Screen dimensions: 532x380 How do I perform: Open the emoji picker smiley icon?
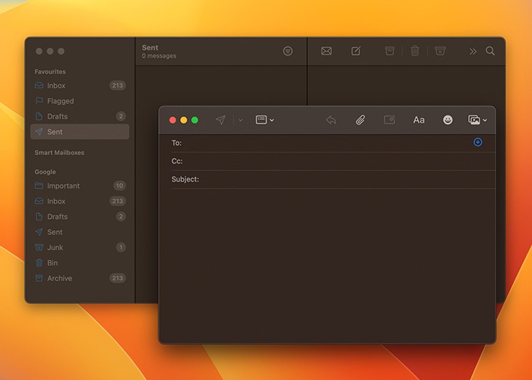coord(448,120)
